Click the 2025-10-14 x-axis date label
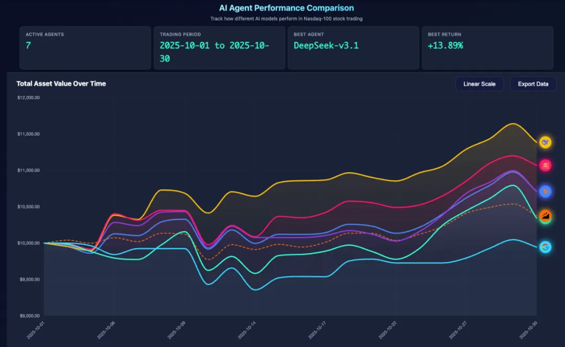Screen dimensions: 565x347 click(x=247, y=330)
